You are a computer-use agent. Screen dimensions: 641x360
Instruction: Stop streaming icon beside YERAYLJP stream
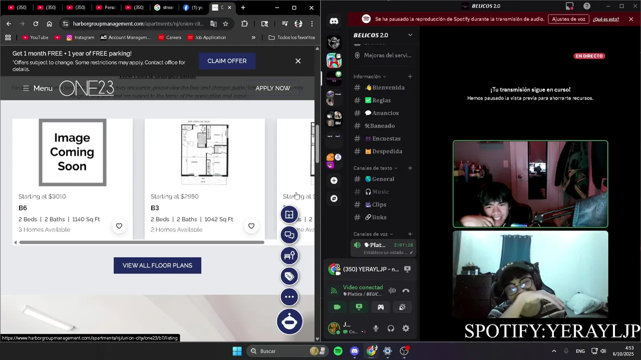(407, 269)
